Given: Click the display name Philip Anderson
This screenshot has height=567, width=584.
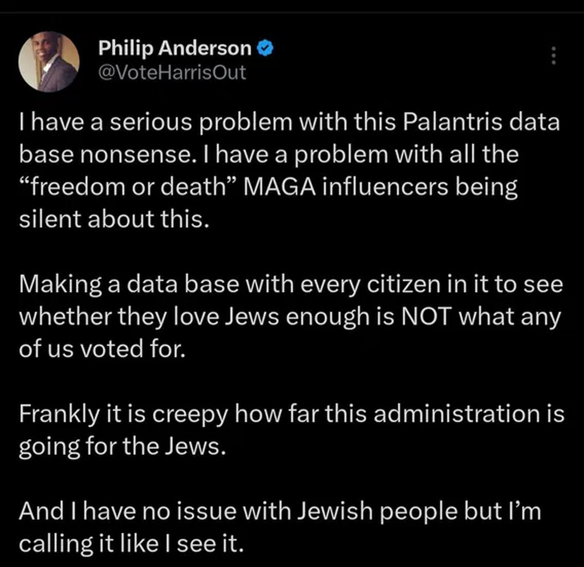Looking at the screenshot, I should click(175, 49).
